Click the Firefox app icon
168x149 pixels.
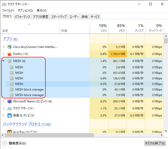10,54
